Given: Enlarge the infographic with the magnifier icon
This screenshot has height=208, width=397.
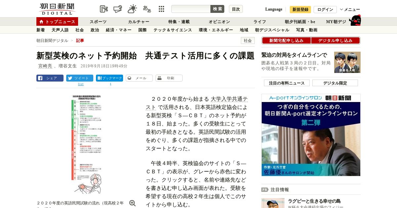Looking at the screenshot, I should (x=132, y=203).
